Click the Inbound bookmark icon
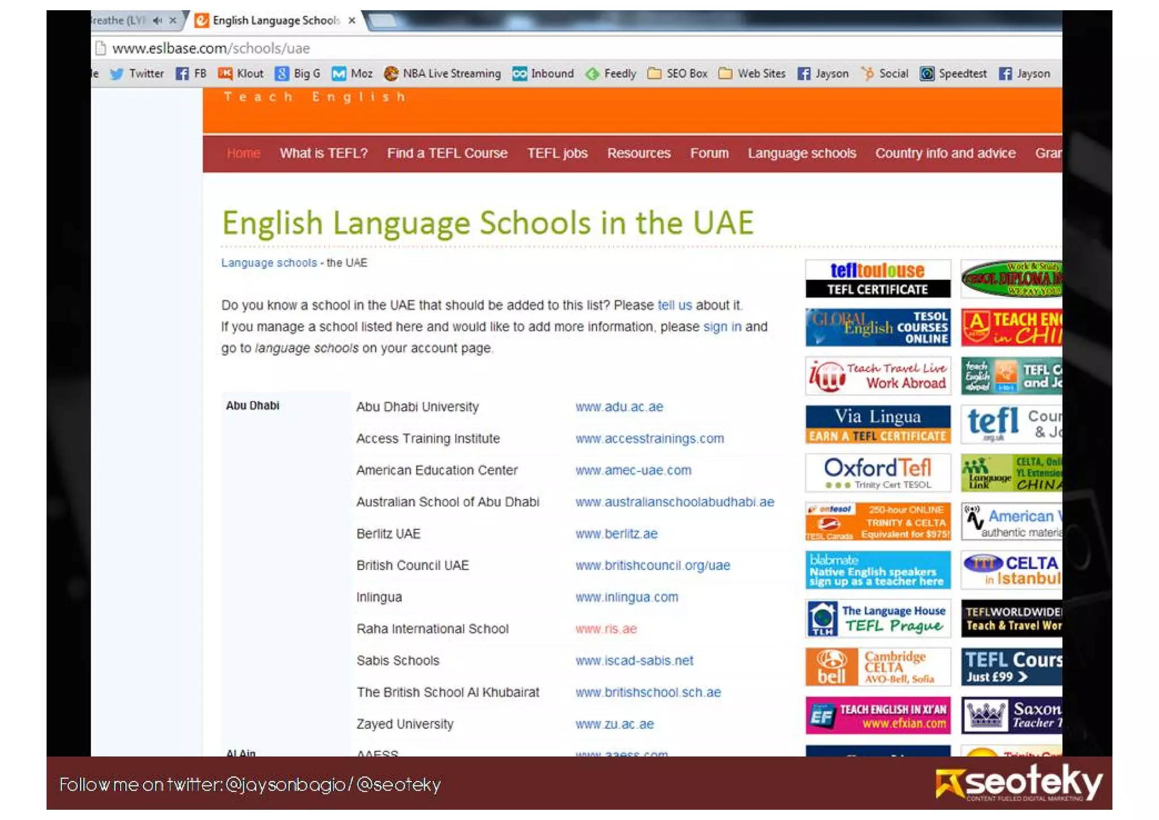The width and height of the screenshot is (1159, 820). (x=520, y=74)
